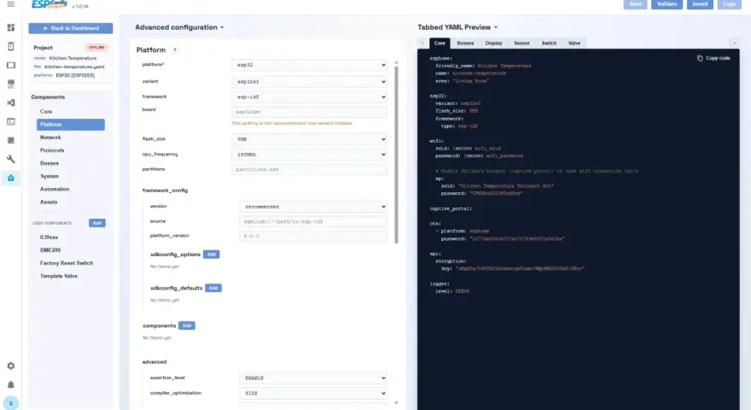The width and height of the screenshot is (751, 410).
Task: Open settings gear in sidebar
Action: 10,366
